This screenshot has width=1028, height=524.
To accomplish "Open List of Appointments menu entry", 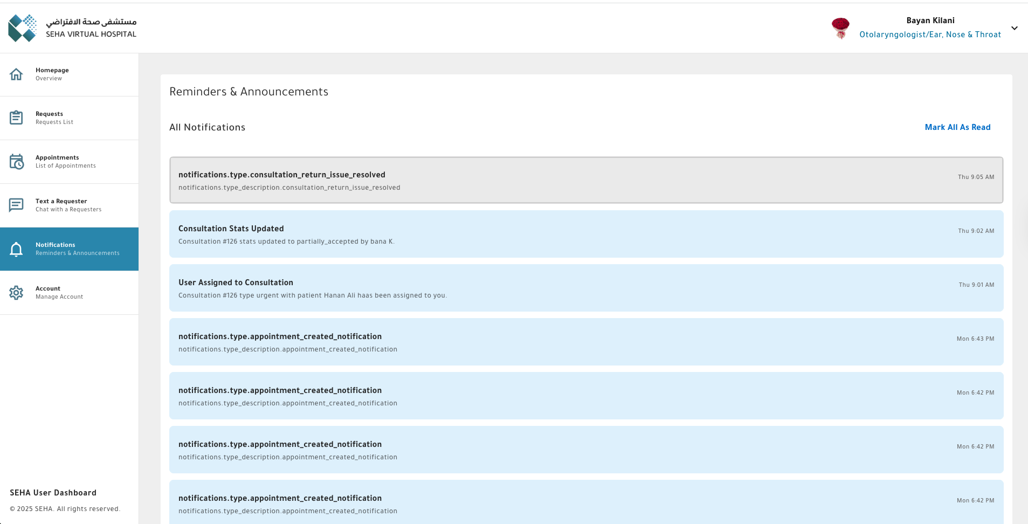I will pyautogui.click(x=65, y=162).
